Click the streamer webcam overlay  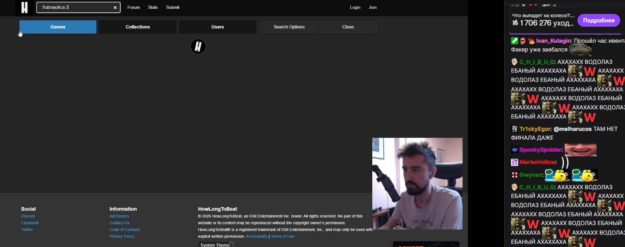tap(417, 184)
